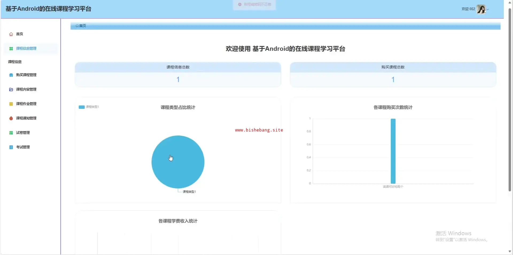
Task: Click the user avatar thumbnail
Action: point(481,9)
